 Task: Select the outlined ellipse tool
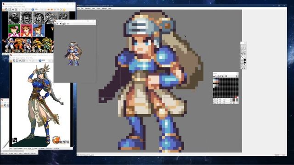click(242, 62)
